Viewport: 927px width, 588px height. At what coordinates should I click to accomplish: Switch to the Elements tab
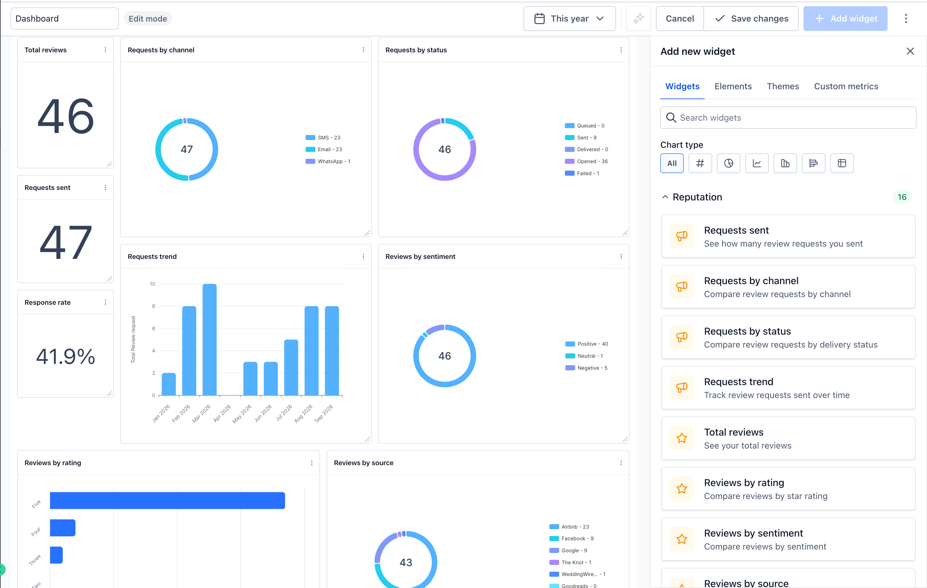click(x=733, y=86)
